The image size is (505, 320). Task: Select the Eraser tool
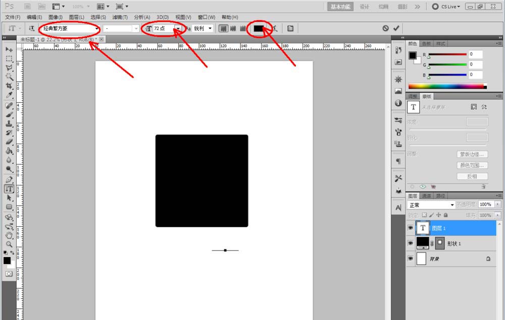point(9,142)
